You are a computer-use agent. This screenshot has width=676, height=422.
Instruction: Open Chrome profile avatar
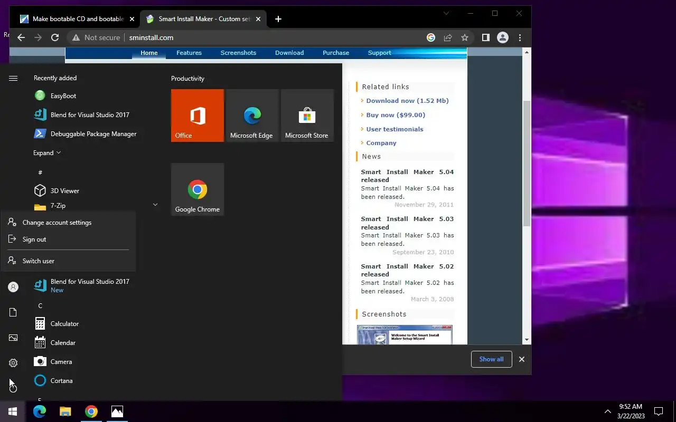click(503, 37)
